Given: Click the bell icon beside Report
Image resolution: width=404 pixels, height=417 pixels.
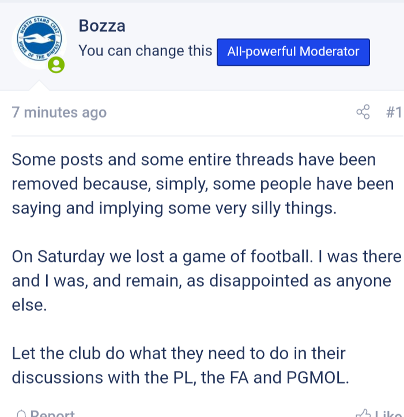Looking at the screenshot, I should [x=21, y=414].
